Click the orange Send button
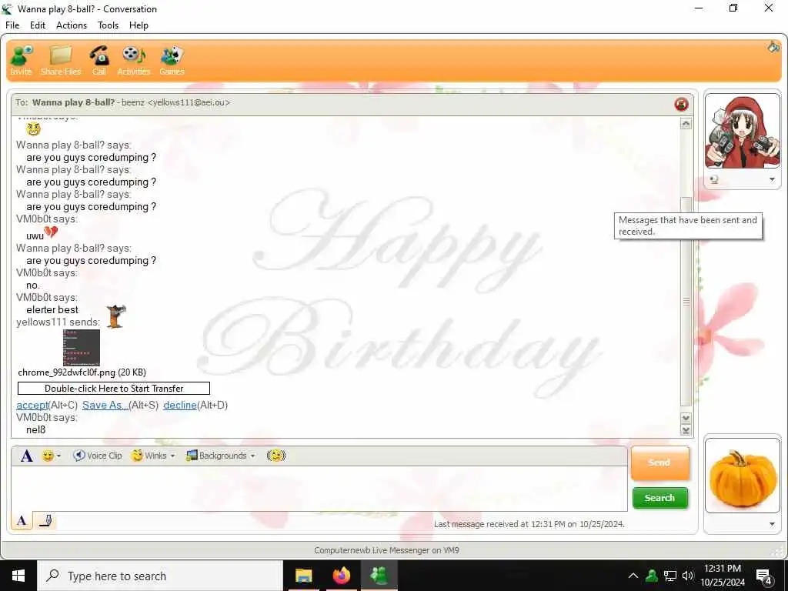788x591 pixels. (659, 462)
